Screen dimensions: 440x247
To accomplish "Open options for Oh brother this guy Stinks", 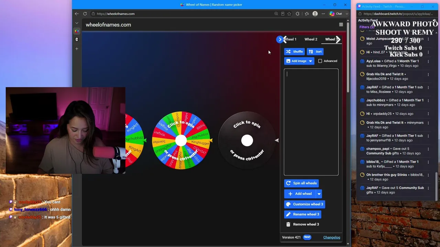I will click(x=428, y=175).
